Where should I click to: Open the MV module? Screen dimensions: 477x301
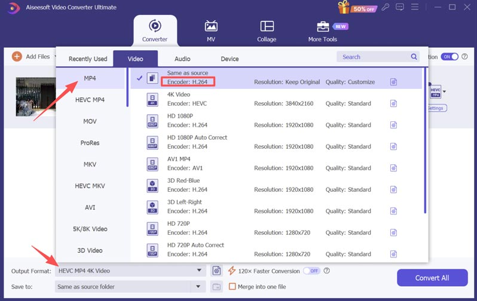211,30
